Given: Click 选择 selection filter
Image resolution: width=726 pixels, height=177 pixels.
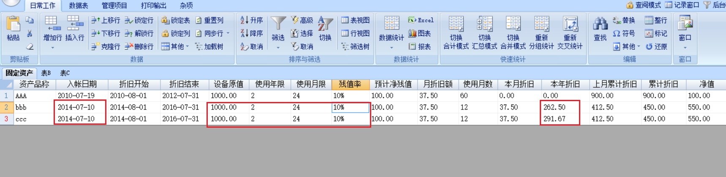Looking at the screenshot, I should click(302, 33).
